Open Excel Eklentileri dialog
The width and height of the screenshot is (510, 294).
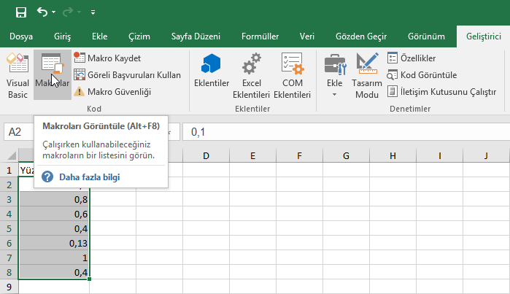point(252,75)
